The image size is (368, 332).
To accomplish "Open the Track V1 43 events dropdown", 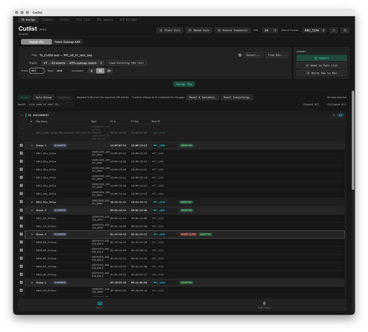I will pyautogui.click(x=73, y=63).
